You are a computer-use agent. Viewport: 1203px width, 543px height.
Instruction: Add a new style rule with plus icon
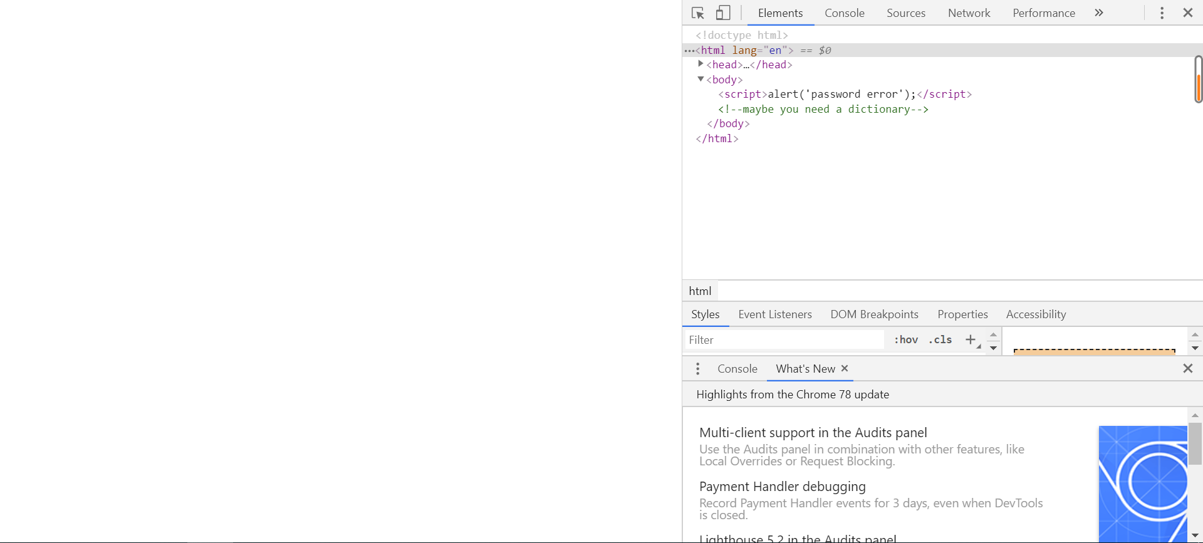pos(971,339)
